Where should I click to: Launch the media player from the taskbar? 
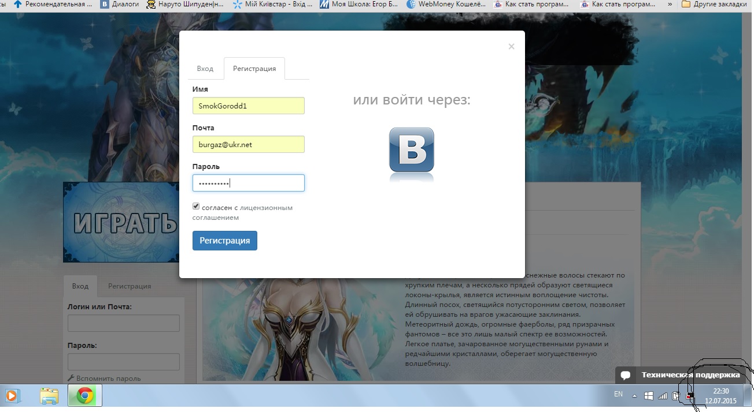(13, 396)
